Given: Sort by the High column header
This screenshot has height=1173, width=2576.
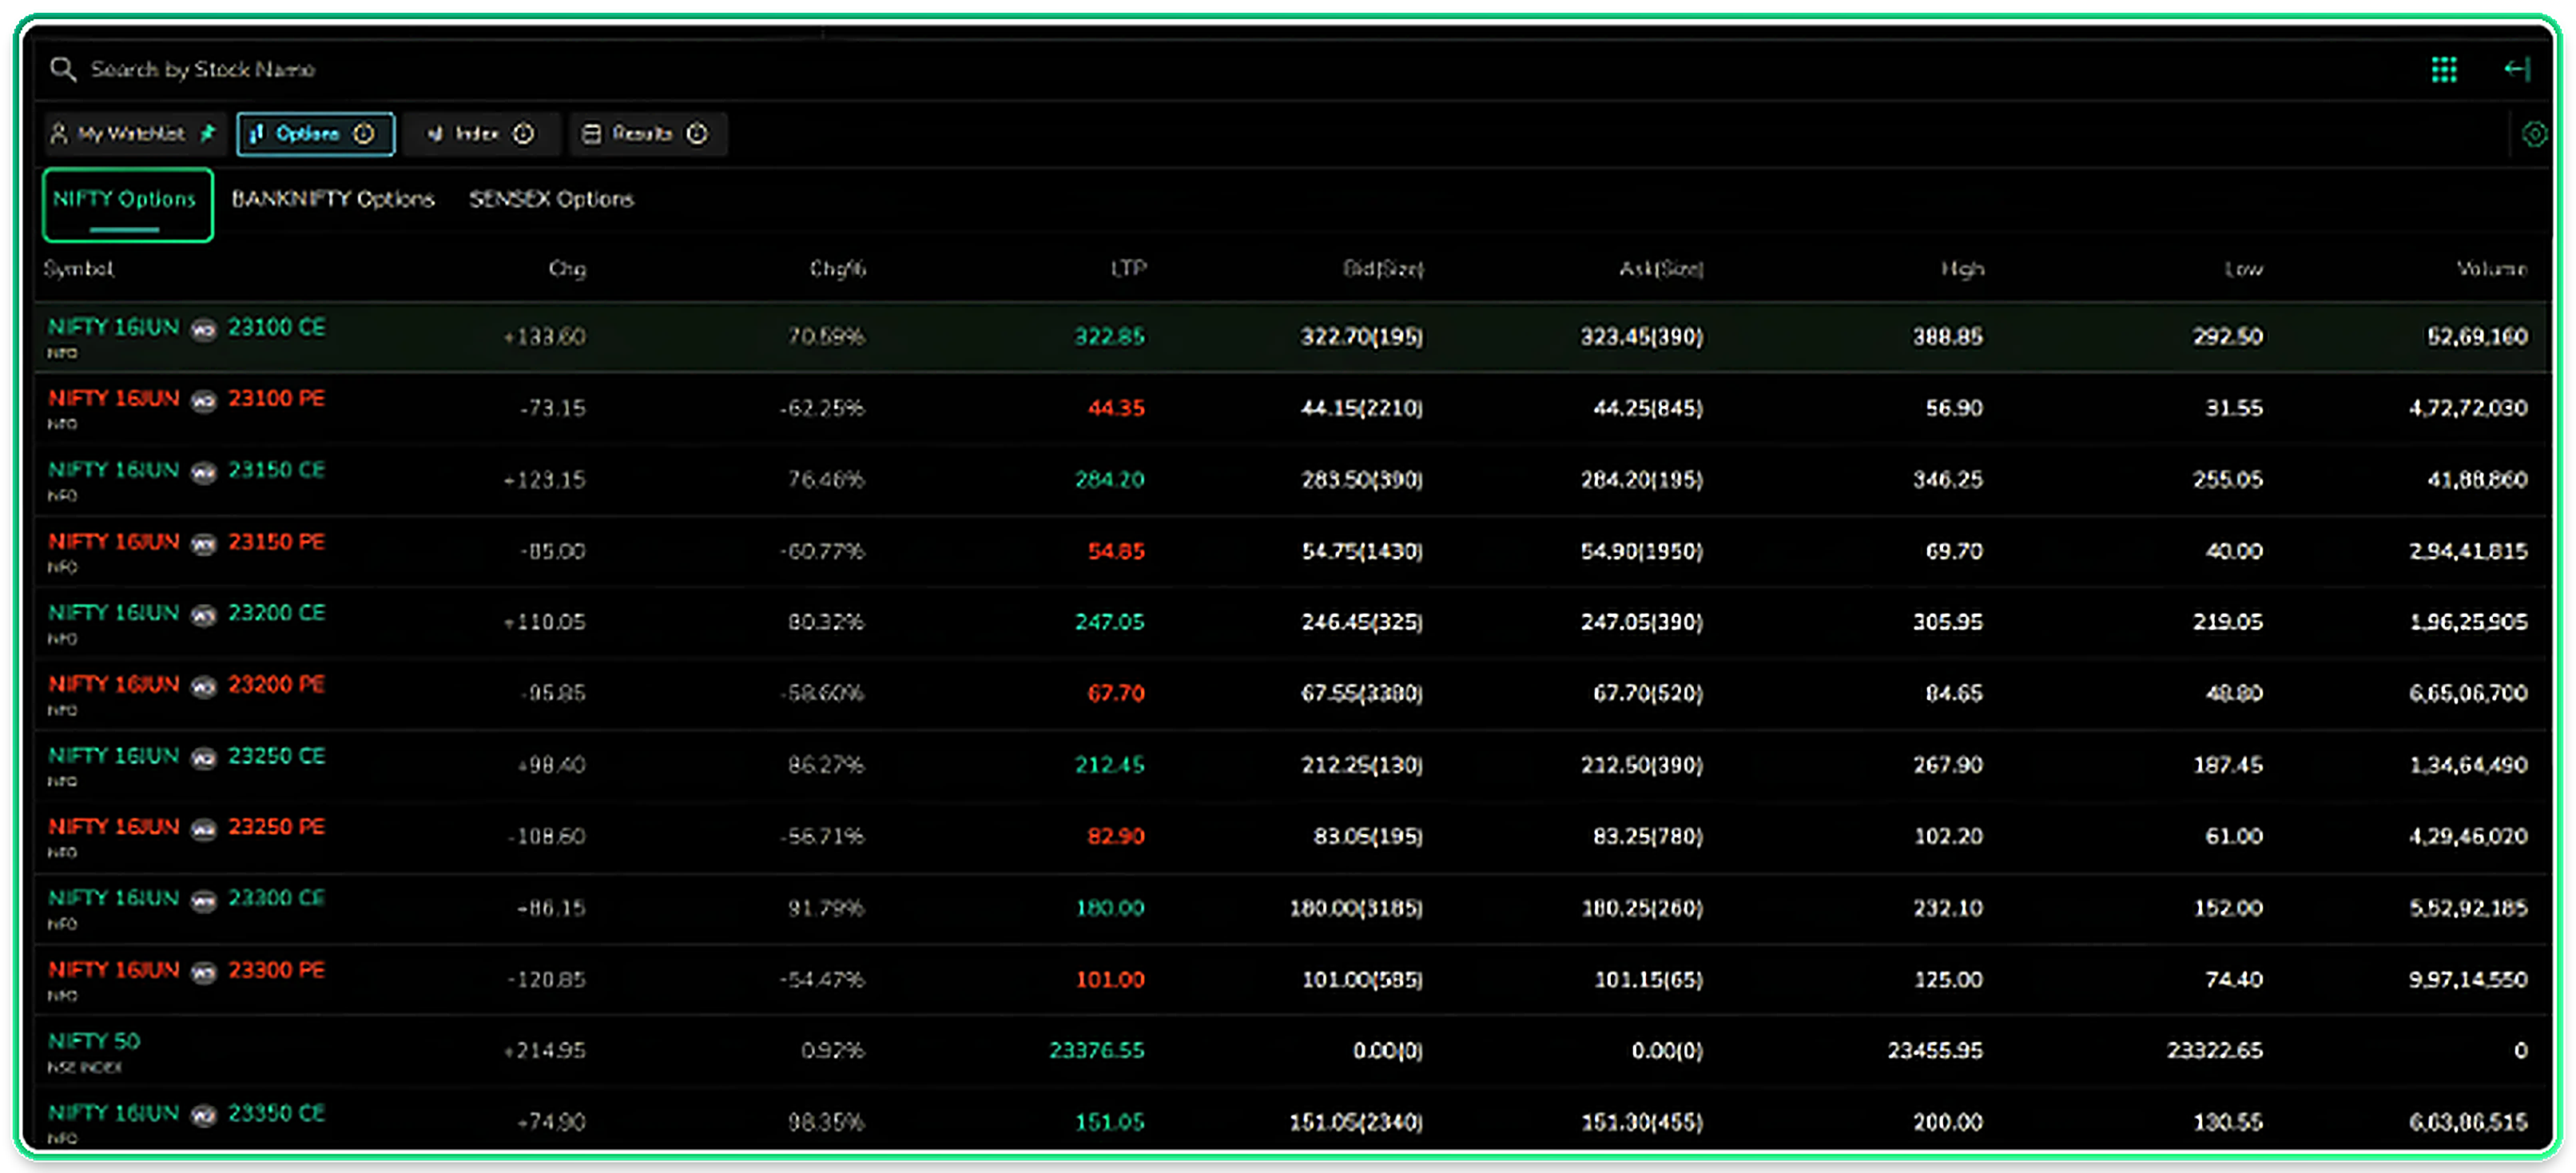Looking at the screenshot, I should (1962, 269).
